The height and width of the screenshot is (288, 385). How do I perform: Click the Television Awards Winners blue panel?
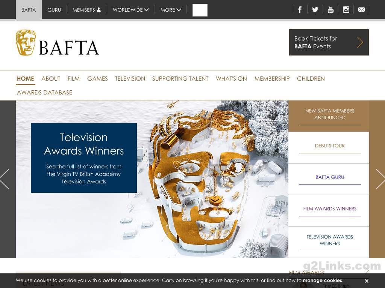[x=84, y=158]
